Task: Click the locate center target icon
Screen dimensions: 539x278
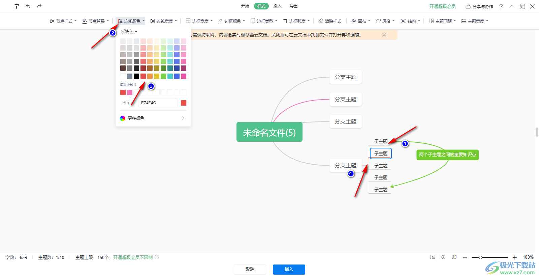Action: pyautogui.click(x=443, y=257)
